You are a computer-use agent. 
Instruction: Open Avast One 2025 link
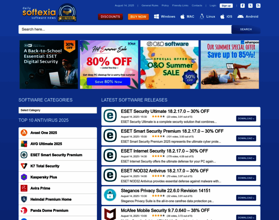[x=44, y=133]
